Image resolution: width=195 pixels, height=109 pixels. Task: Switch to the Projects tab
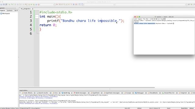tap(3, 11)
